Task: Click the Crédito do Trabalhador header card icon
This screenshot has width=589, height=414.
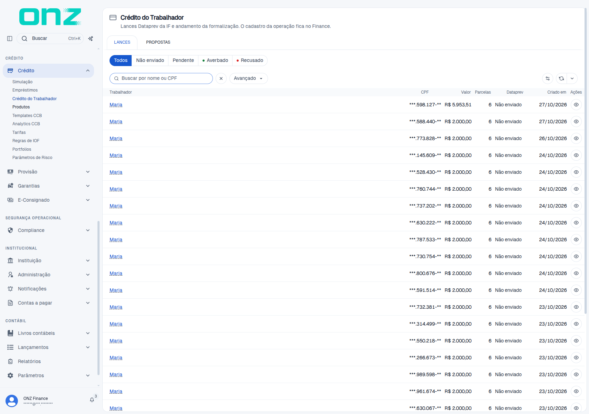Action: pyautogui.click(x=113, y=18)
